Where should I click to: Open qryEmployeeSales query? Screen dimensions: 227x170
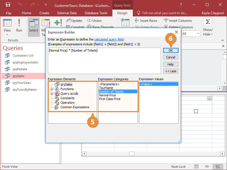25,62
